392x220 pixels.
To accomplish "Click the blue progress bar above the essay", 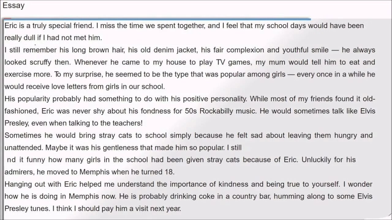I will [x=157, y=19].
